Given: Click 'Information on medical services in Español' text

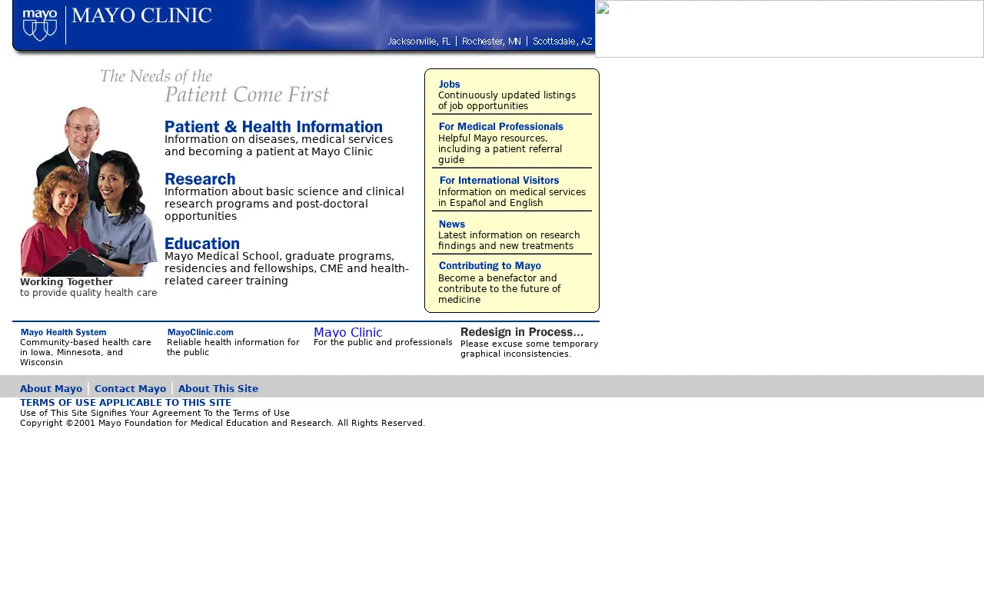Looking at the screenshot, I should [x=512, y=198].
